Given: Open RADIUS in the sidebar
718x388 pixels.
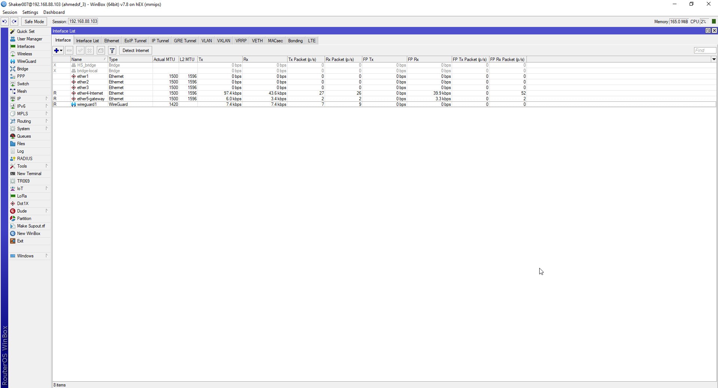Looking at the screenshot, I should click(x=30, y=159).
